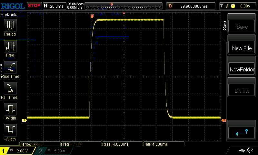258x155 pixels.
Task: Open the Horizontal measurement menu header
Action: pos(10,15)
